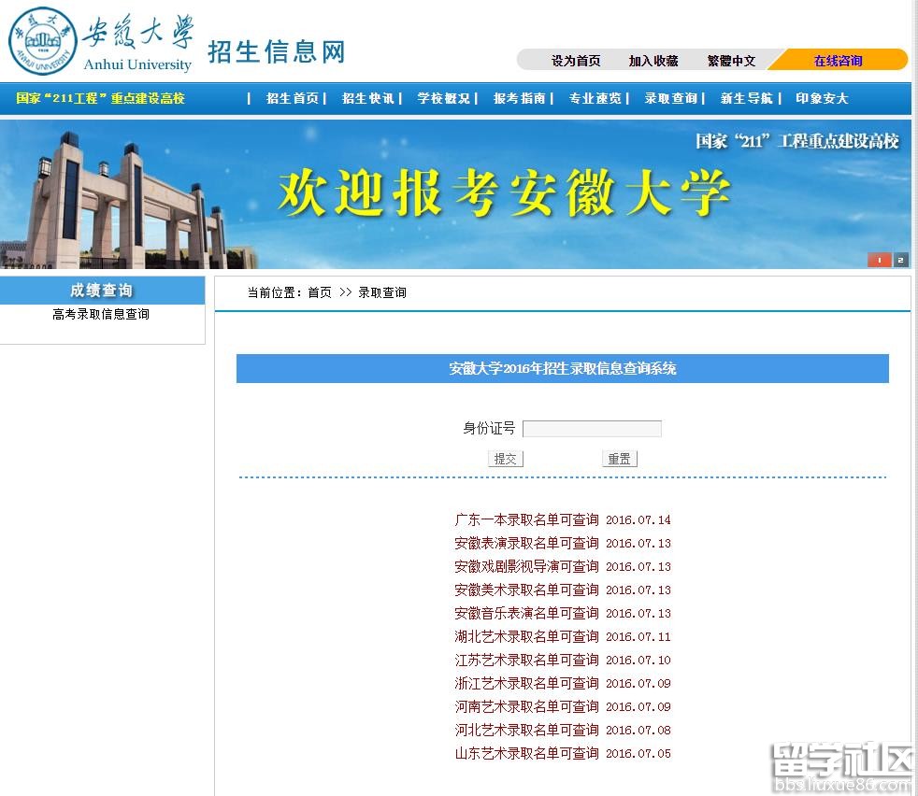The width and height of the screenshot is (918, 796).
Task: Open 广东一本录取名单可查询 notice
Action: (526, 519)
